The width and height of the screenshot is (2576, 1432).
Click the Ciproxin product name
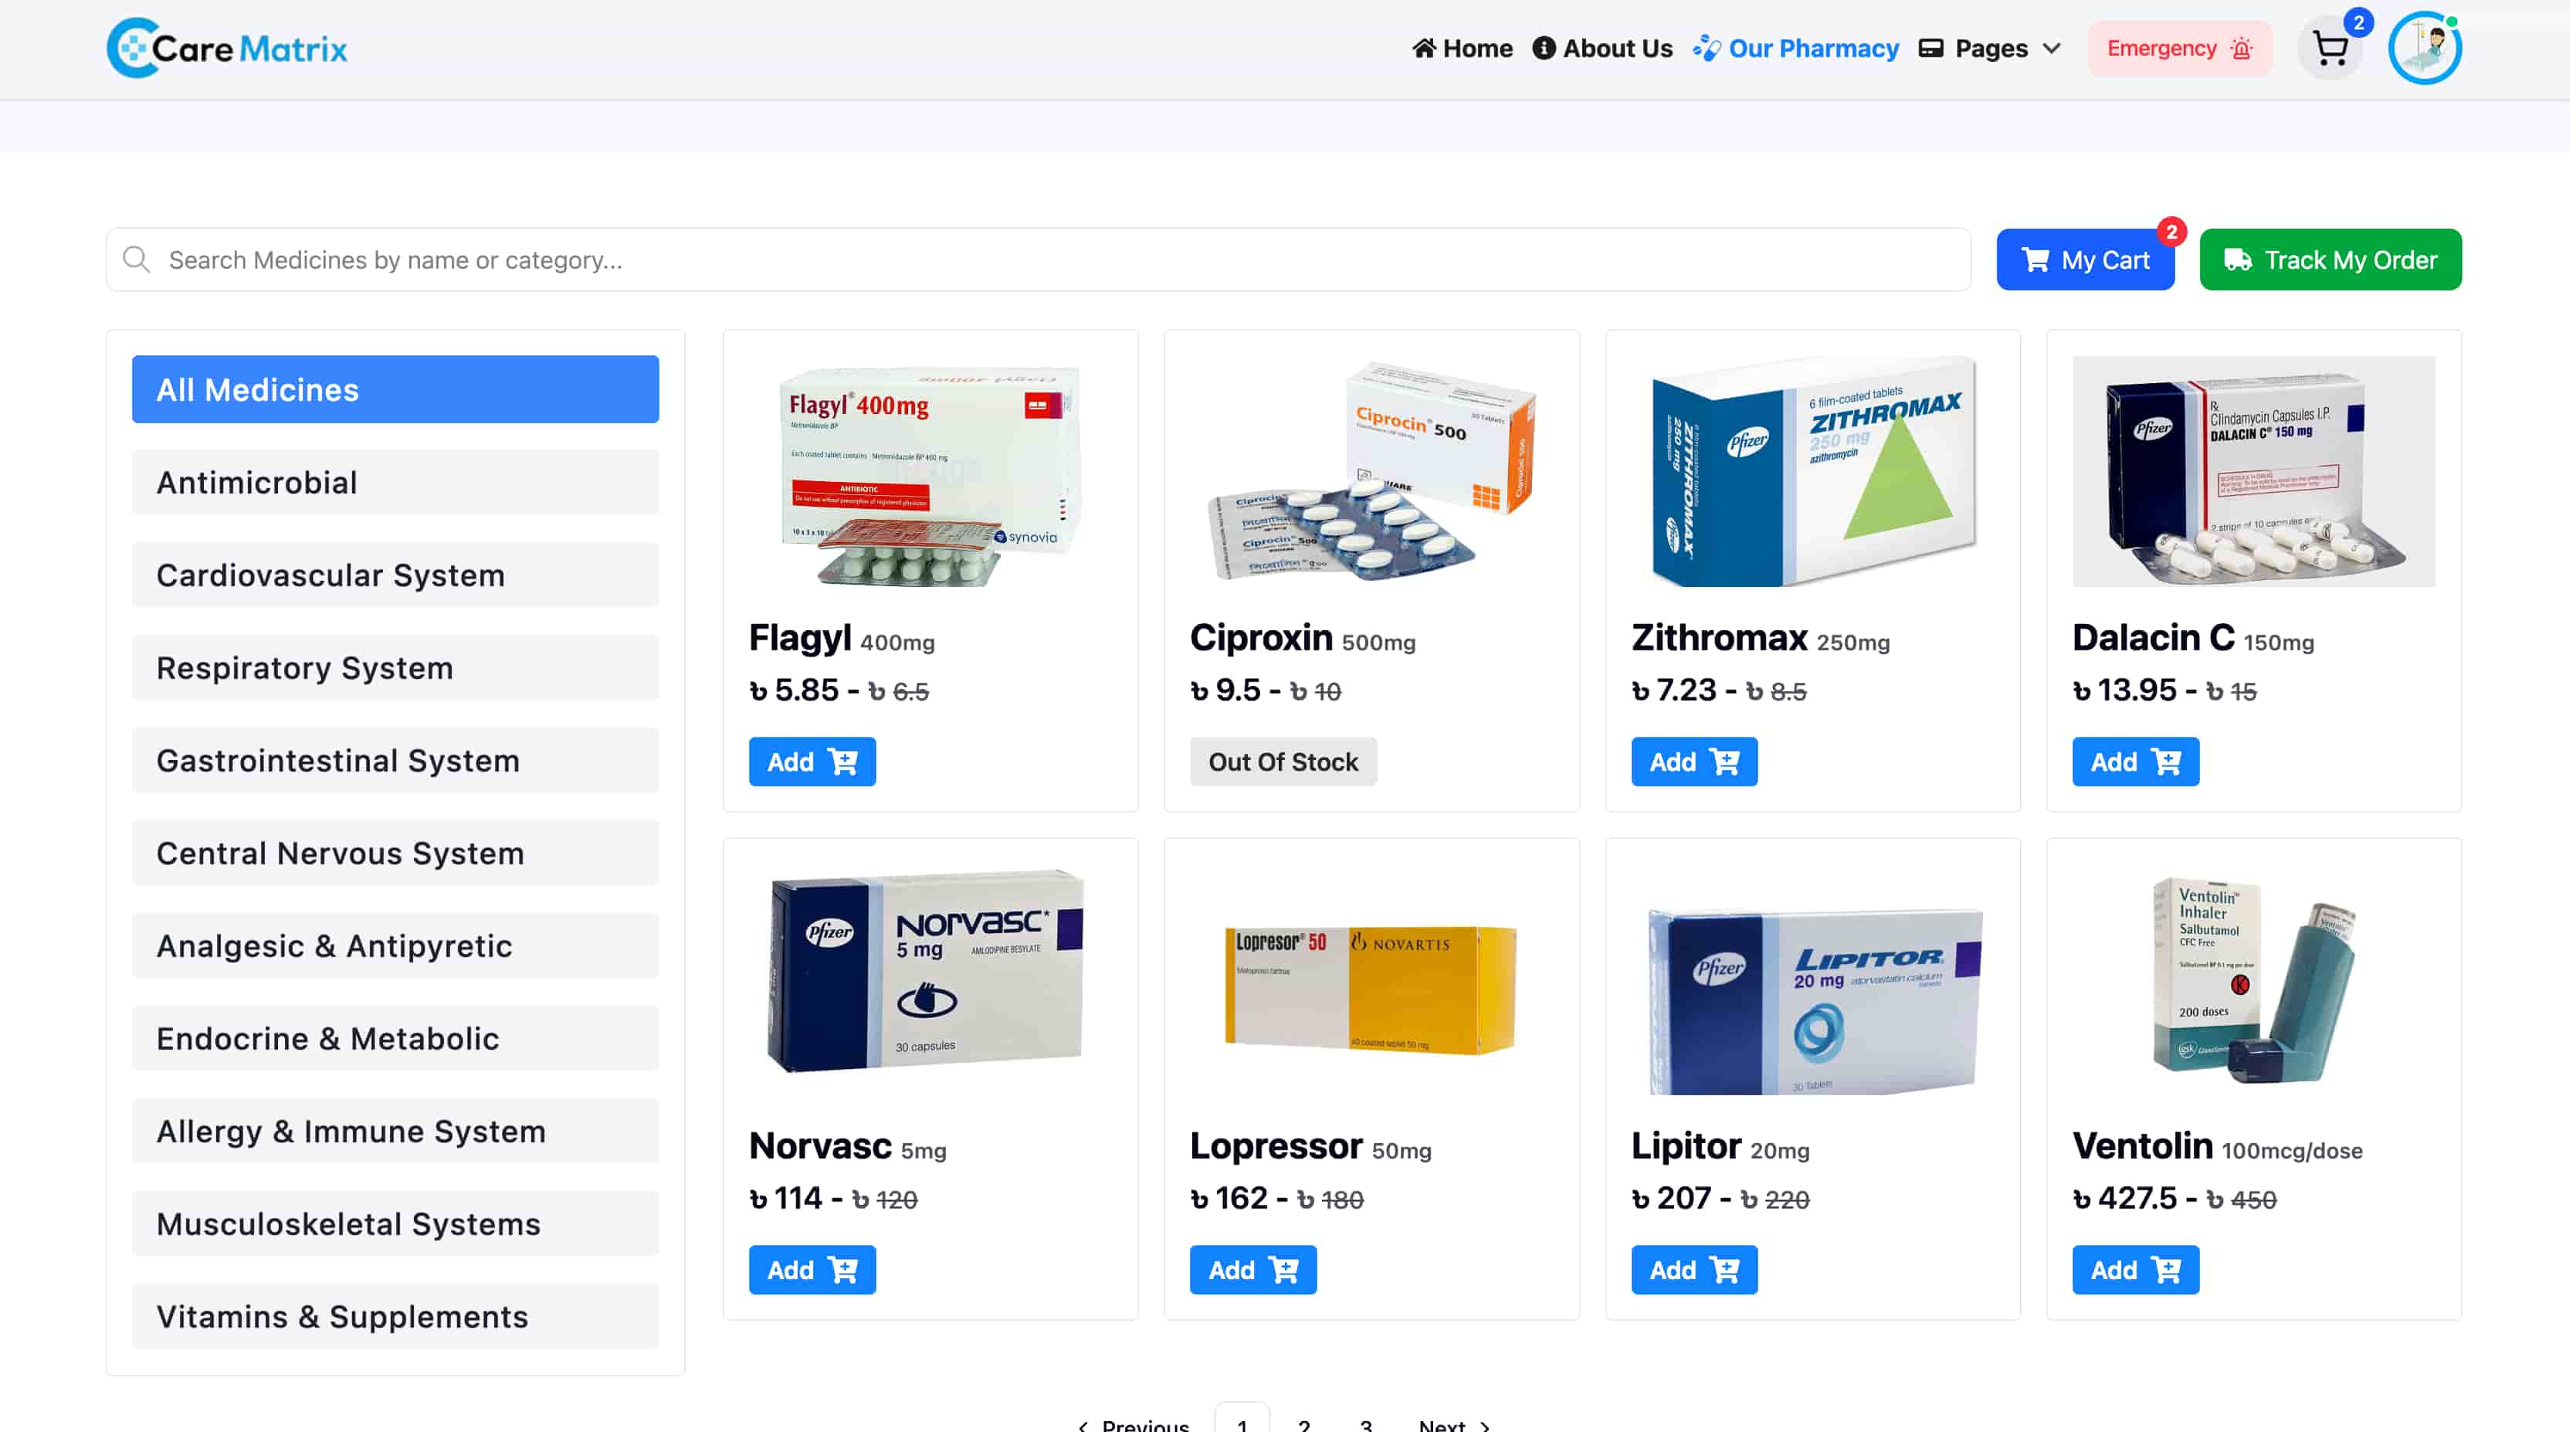coord(1264,639)
